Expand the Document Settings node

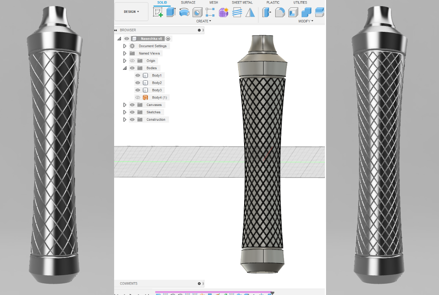coord(125,46)
